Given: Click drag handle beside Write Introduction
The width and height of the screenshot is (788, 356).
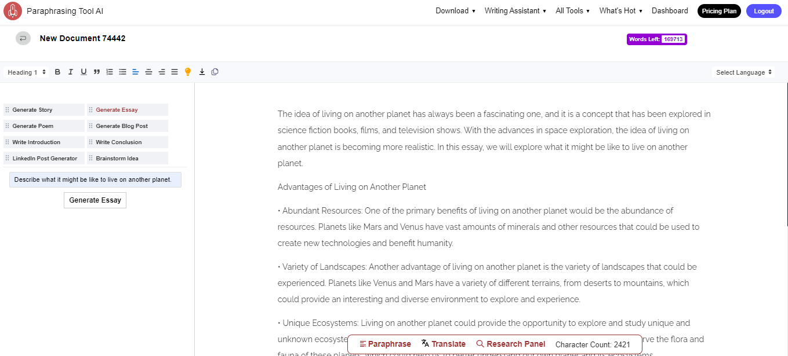Looking at the screenshot, I should tap(8, 142).
